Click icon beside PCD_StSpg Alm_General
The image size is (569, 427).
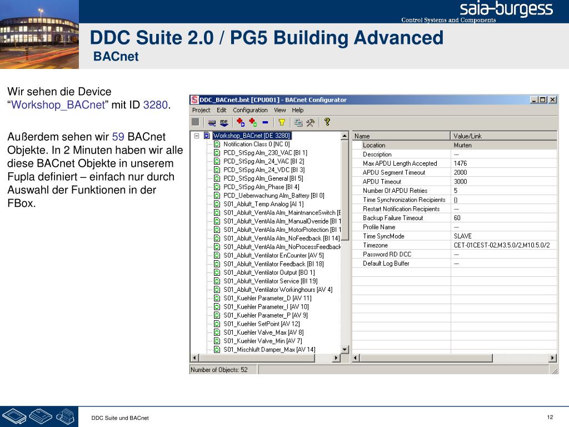coord(217,178)
